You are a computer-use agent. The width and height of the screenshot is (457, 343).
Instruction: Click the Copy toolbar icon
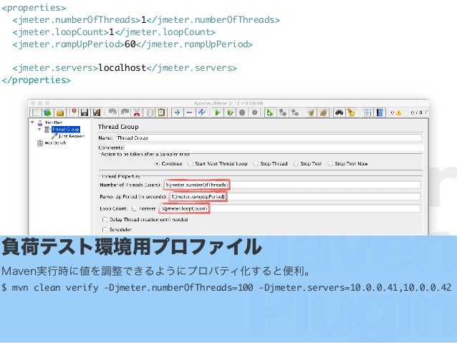pos(150,112)
